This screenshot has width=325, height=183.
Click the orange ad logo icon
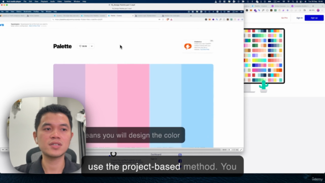click(188, 46)
